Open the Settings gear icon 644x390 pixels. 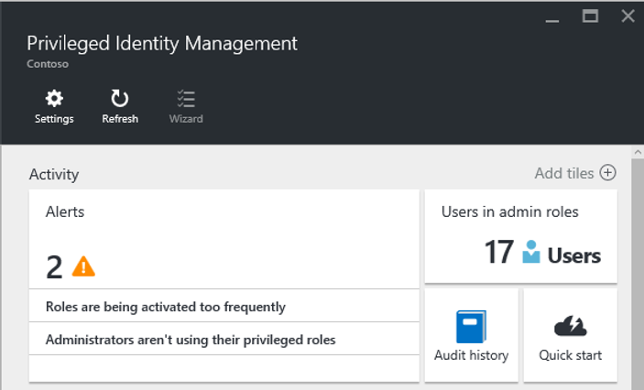point(54,99)
